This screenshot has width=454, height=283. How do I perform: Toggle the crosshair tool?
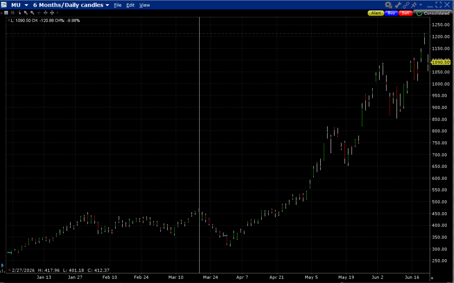point(39,13)
